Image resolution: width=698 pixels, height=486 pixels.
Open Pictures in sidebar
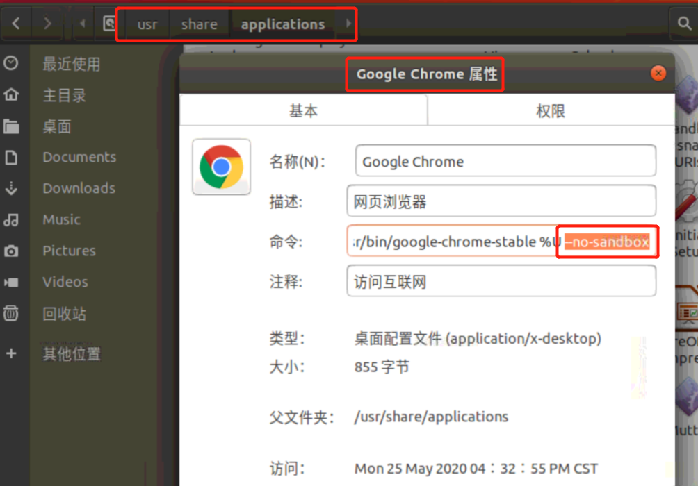69,251
